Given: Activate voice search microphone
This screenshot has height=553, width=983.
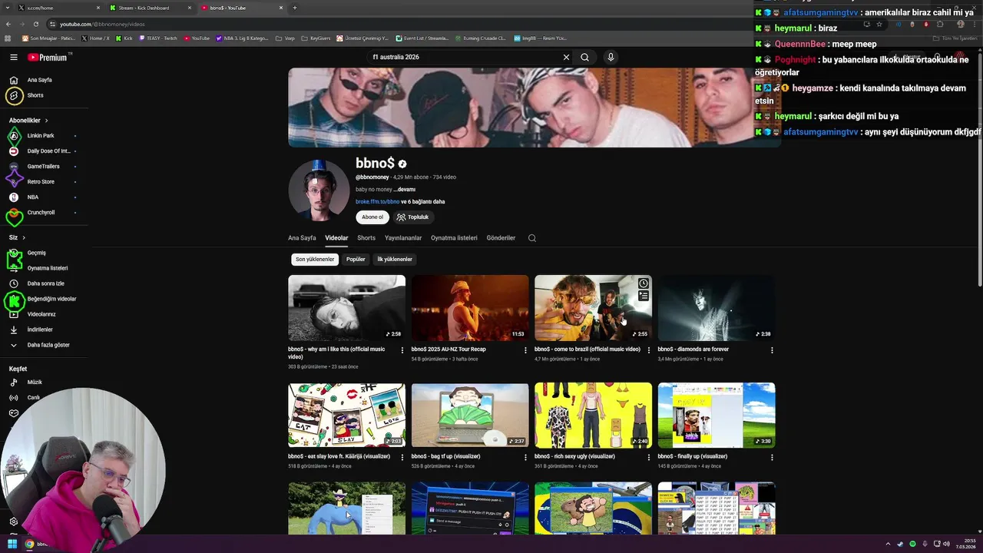Looking at the screenshot, I should click(611, 57).
